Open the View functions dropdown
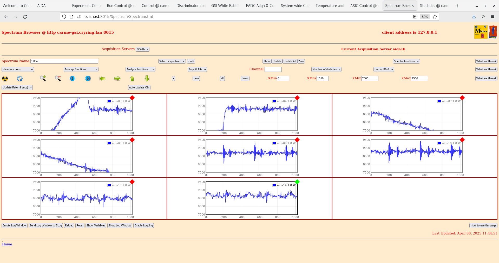Image resolution: width=499 pixels, height=263 pixels. tap(18, 69)
